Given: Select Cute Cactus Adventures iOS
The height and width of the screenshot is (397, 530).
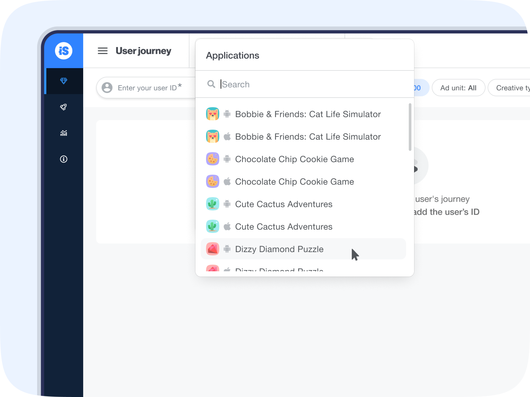Looking at the screenshot, I should pos(303,227).
